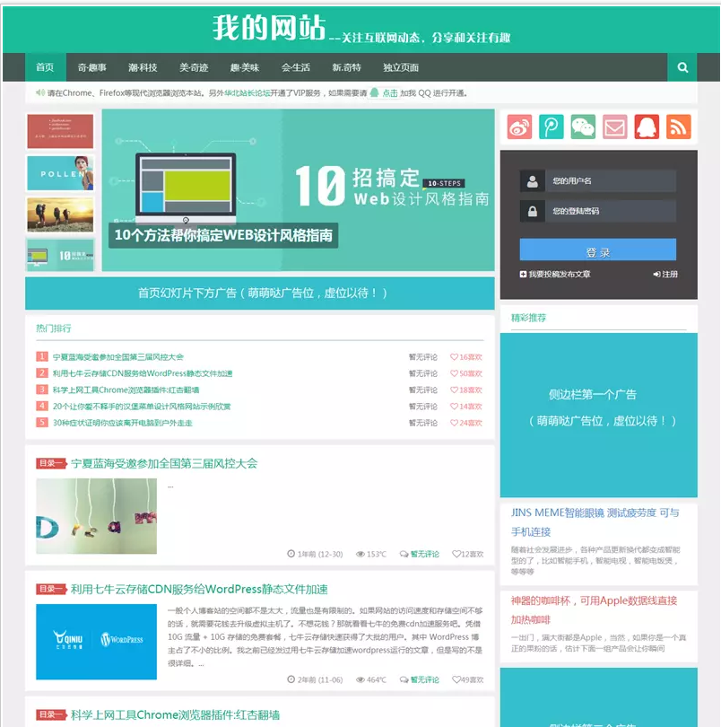This screenshot has height=727, width=721.
Task: Go to 首页 navigation tab
Action: click(x=45, y=67)
